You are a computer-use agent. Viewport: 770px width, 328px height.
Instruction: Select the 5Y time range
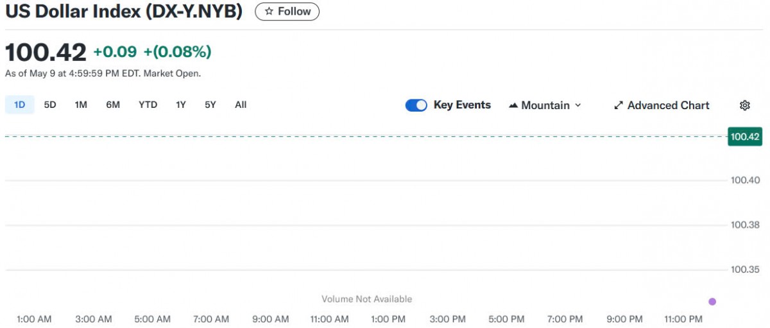tap(210, 105)
